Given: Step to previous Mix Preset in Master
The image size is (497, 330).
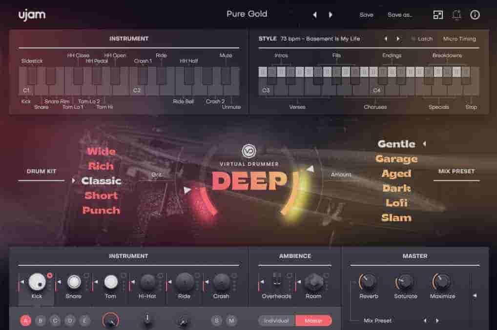Looking at the screenshot, I should point(425,321).
